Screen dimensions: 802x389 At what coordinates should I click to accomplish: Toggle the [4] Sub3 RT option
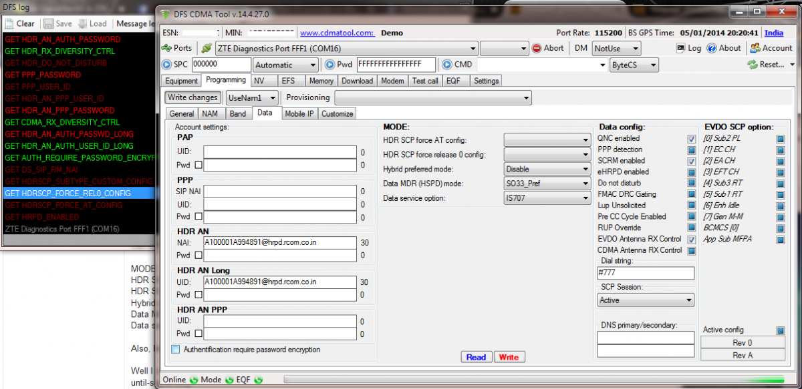(x=780, y=183)
